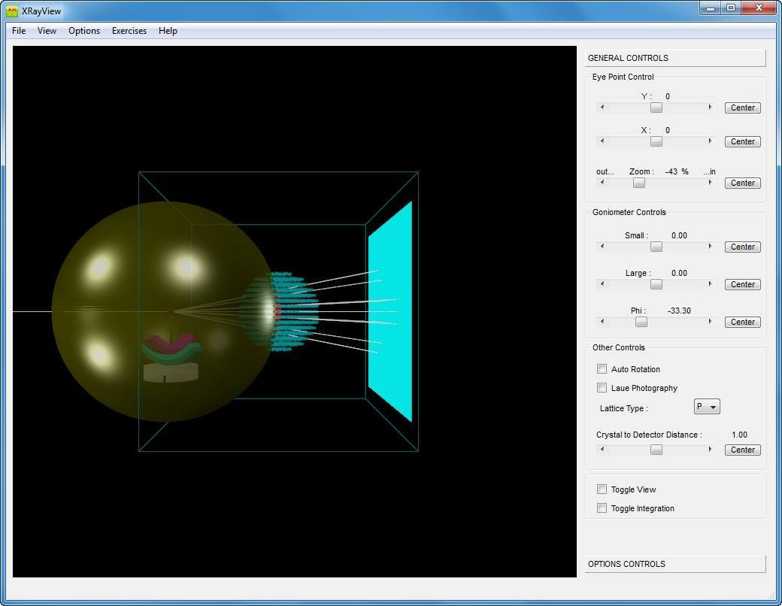This screenshot has height=606, width=782.
Task: Click the Small slider right arrow
Action: tap(710, 247)
